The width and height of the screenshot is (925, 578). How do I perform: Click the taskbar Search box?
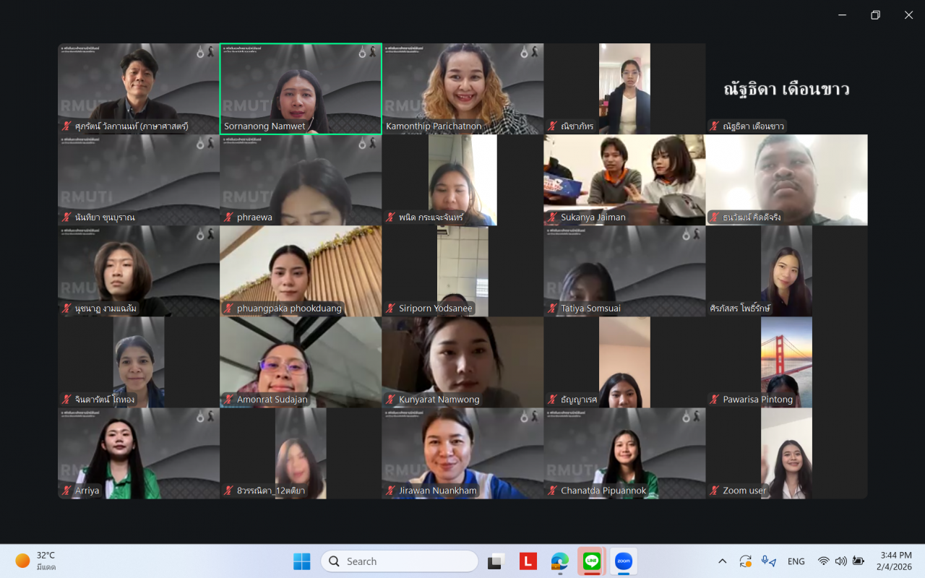399,561
